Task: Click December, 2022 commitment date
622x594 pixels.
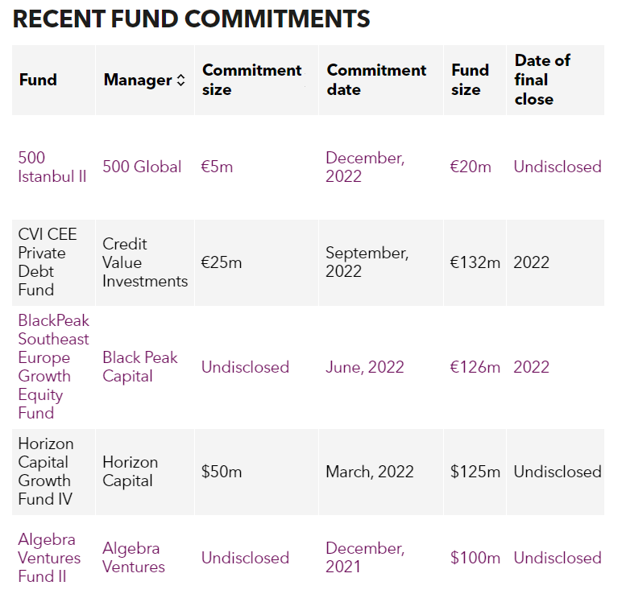Action: (x=365, y=167)
